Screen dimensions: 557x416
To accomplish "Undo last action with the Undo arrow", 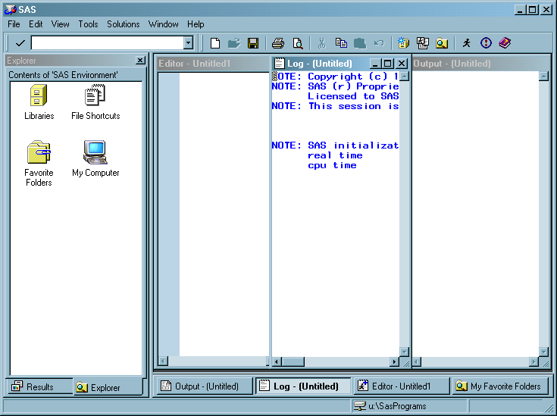I will [379, 43].
